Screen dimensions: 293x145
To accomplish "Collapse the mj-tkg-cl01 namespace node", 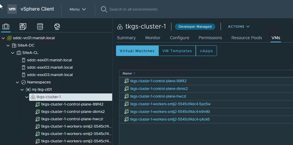I will [x=22, y=90].
